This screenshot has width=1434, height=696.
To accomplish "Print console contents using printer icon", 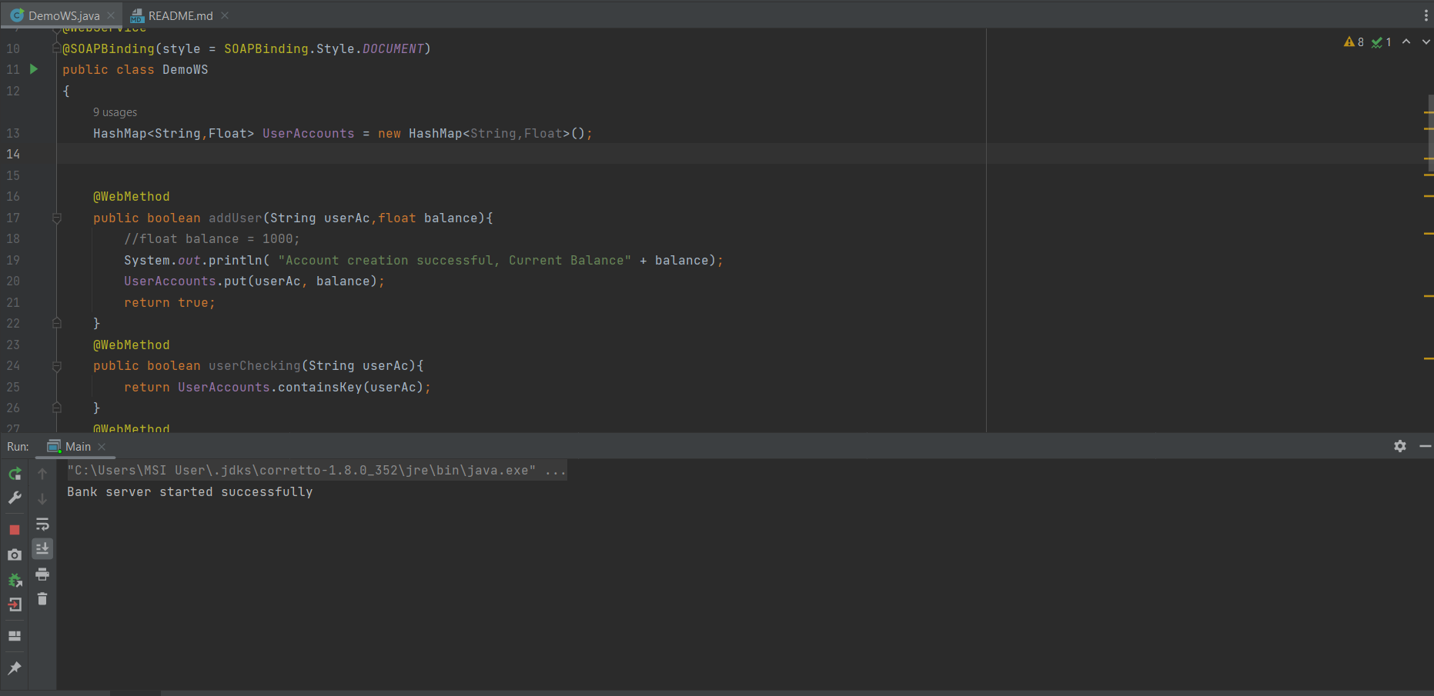I will pyautogui.click(x=42, y=574).
